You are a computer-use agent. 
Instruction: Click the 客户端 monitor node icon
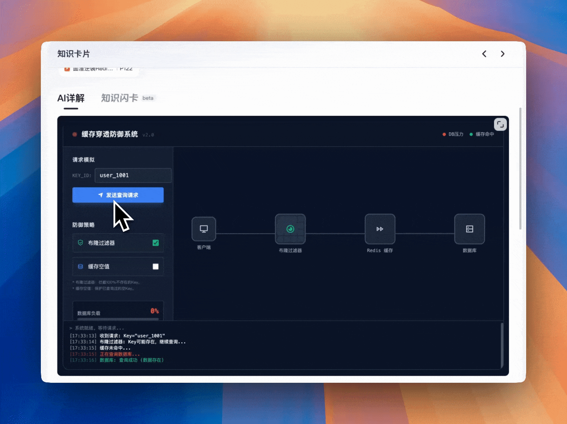point(204,229)
